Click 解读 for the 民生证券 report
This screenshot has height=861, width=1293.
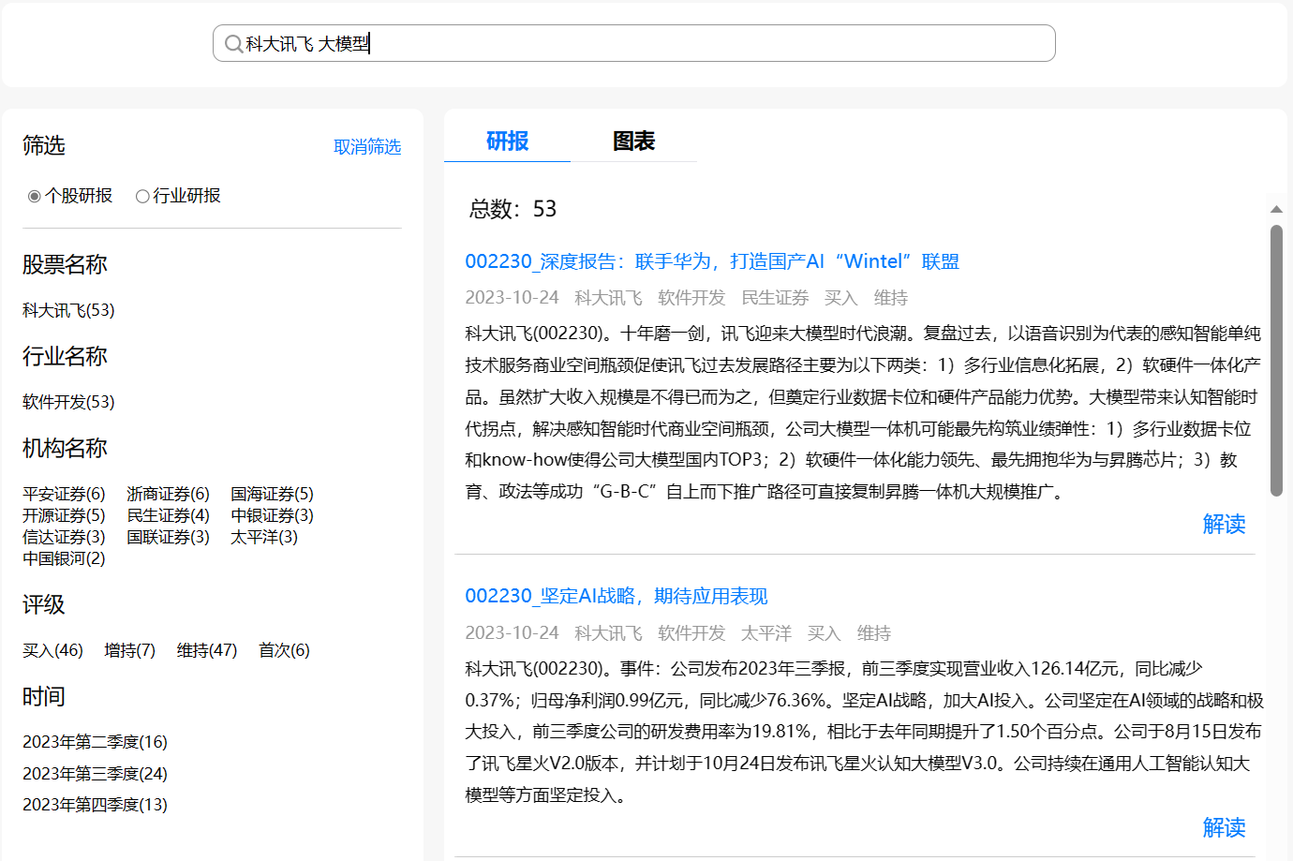[1224, 524]
